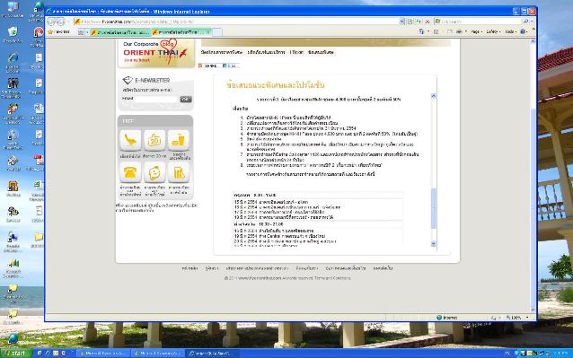Click the red Stop button beside address bar
The height and width of the screenshot is (358, 573).
(x=428, y=22)
